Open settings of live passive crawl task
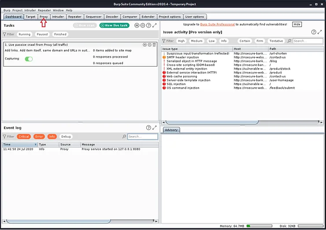Image resolution: width=326 pixels, height=230 pixels. [149, 45]
